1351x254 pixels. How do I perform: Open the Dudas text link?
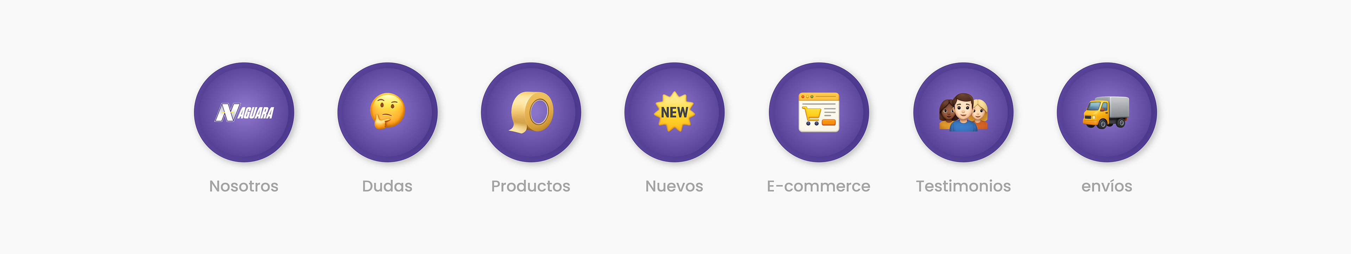tap(387, 186)
